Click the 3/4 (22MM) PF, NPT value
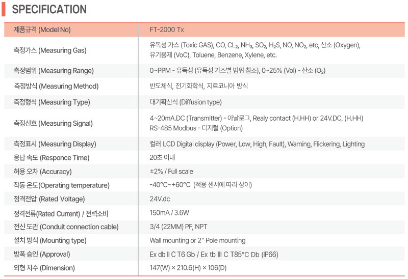Screen dimensions: 408x279 pos(178,227)
